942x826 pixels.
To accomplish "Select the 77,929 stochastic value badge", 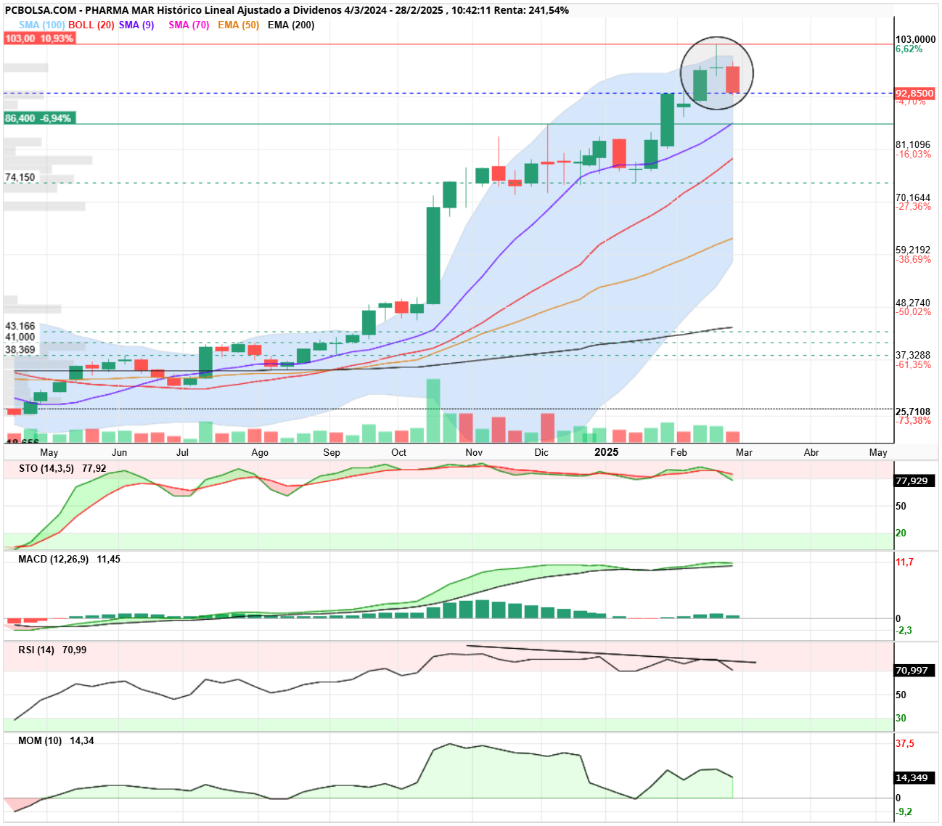I will pos(914,481).
